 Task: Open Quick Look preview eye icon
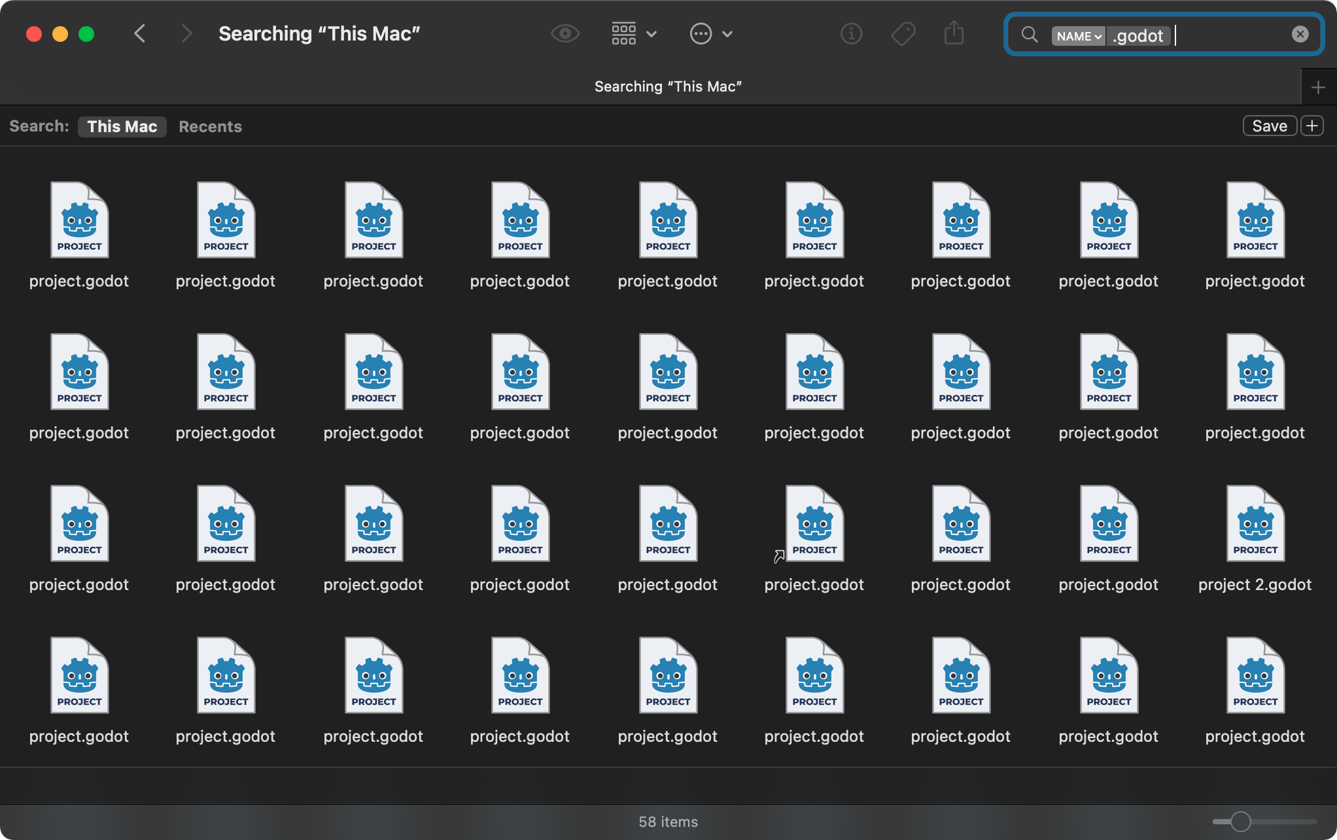(564, 33)
